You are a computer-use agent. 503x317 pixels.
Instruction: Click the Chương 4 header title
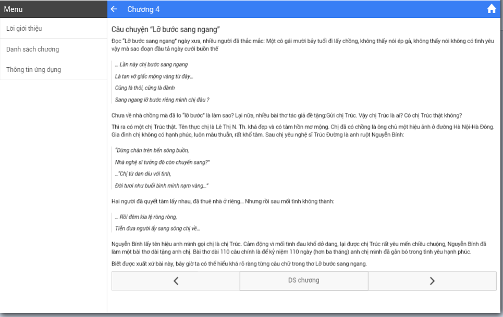coord(143,9)
